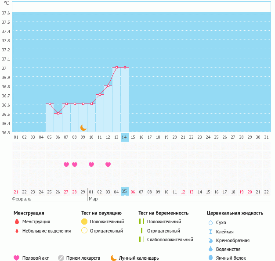Select the yellow positive ovulation test icon
This screenshot has width=275, height=261.
pos(84,222)
